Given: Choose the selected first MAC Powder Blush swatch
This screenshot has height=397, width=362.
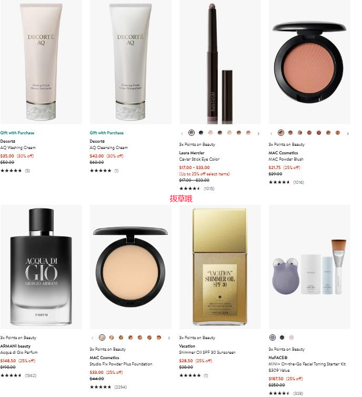Looking at the screenshot, I should pos(281,132).
